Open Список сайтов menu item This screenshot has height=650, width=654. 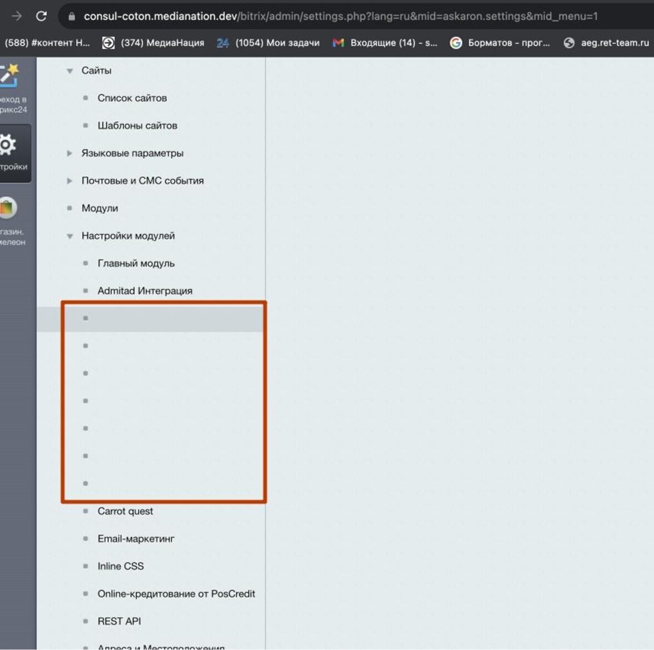(x=132, y=98)
